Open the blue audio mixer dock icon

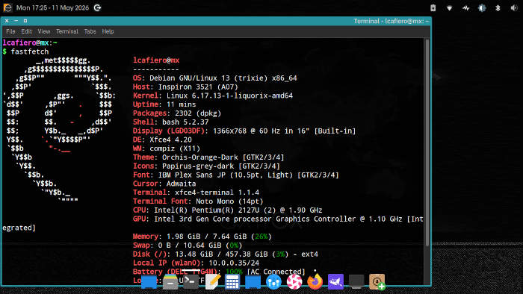pos(273,282)
